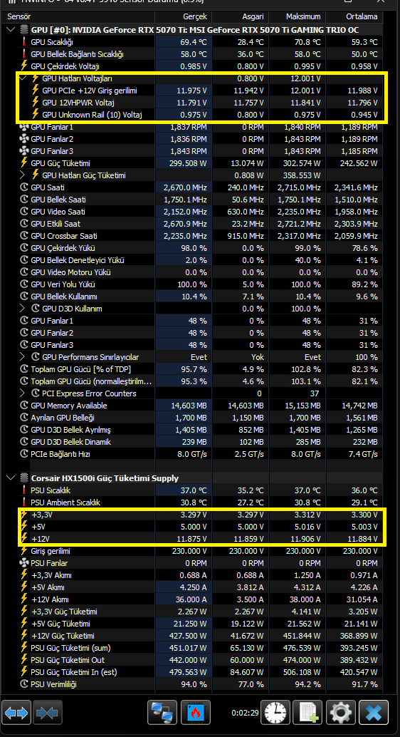Click the lightning icon beside GPU Güç Tüketimi
Viewport: 400px width, 737px height.
pyautogui.click(x=24, y=163)
